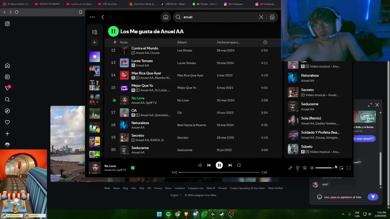Enter Spotify full screen view

(x=349, y=168)
